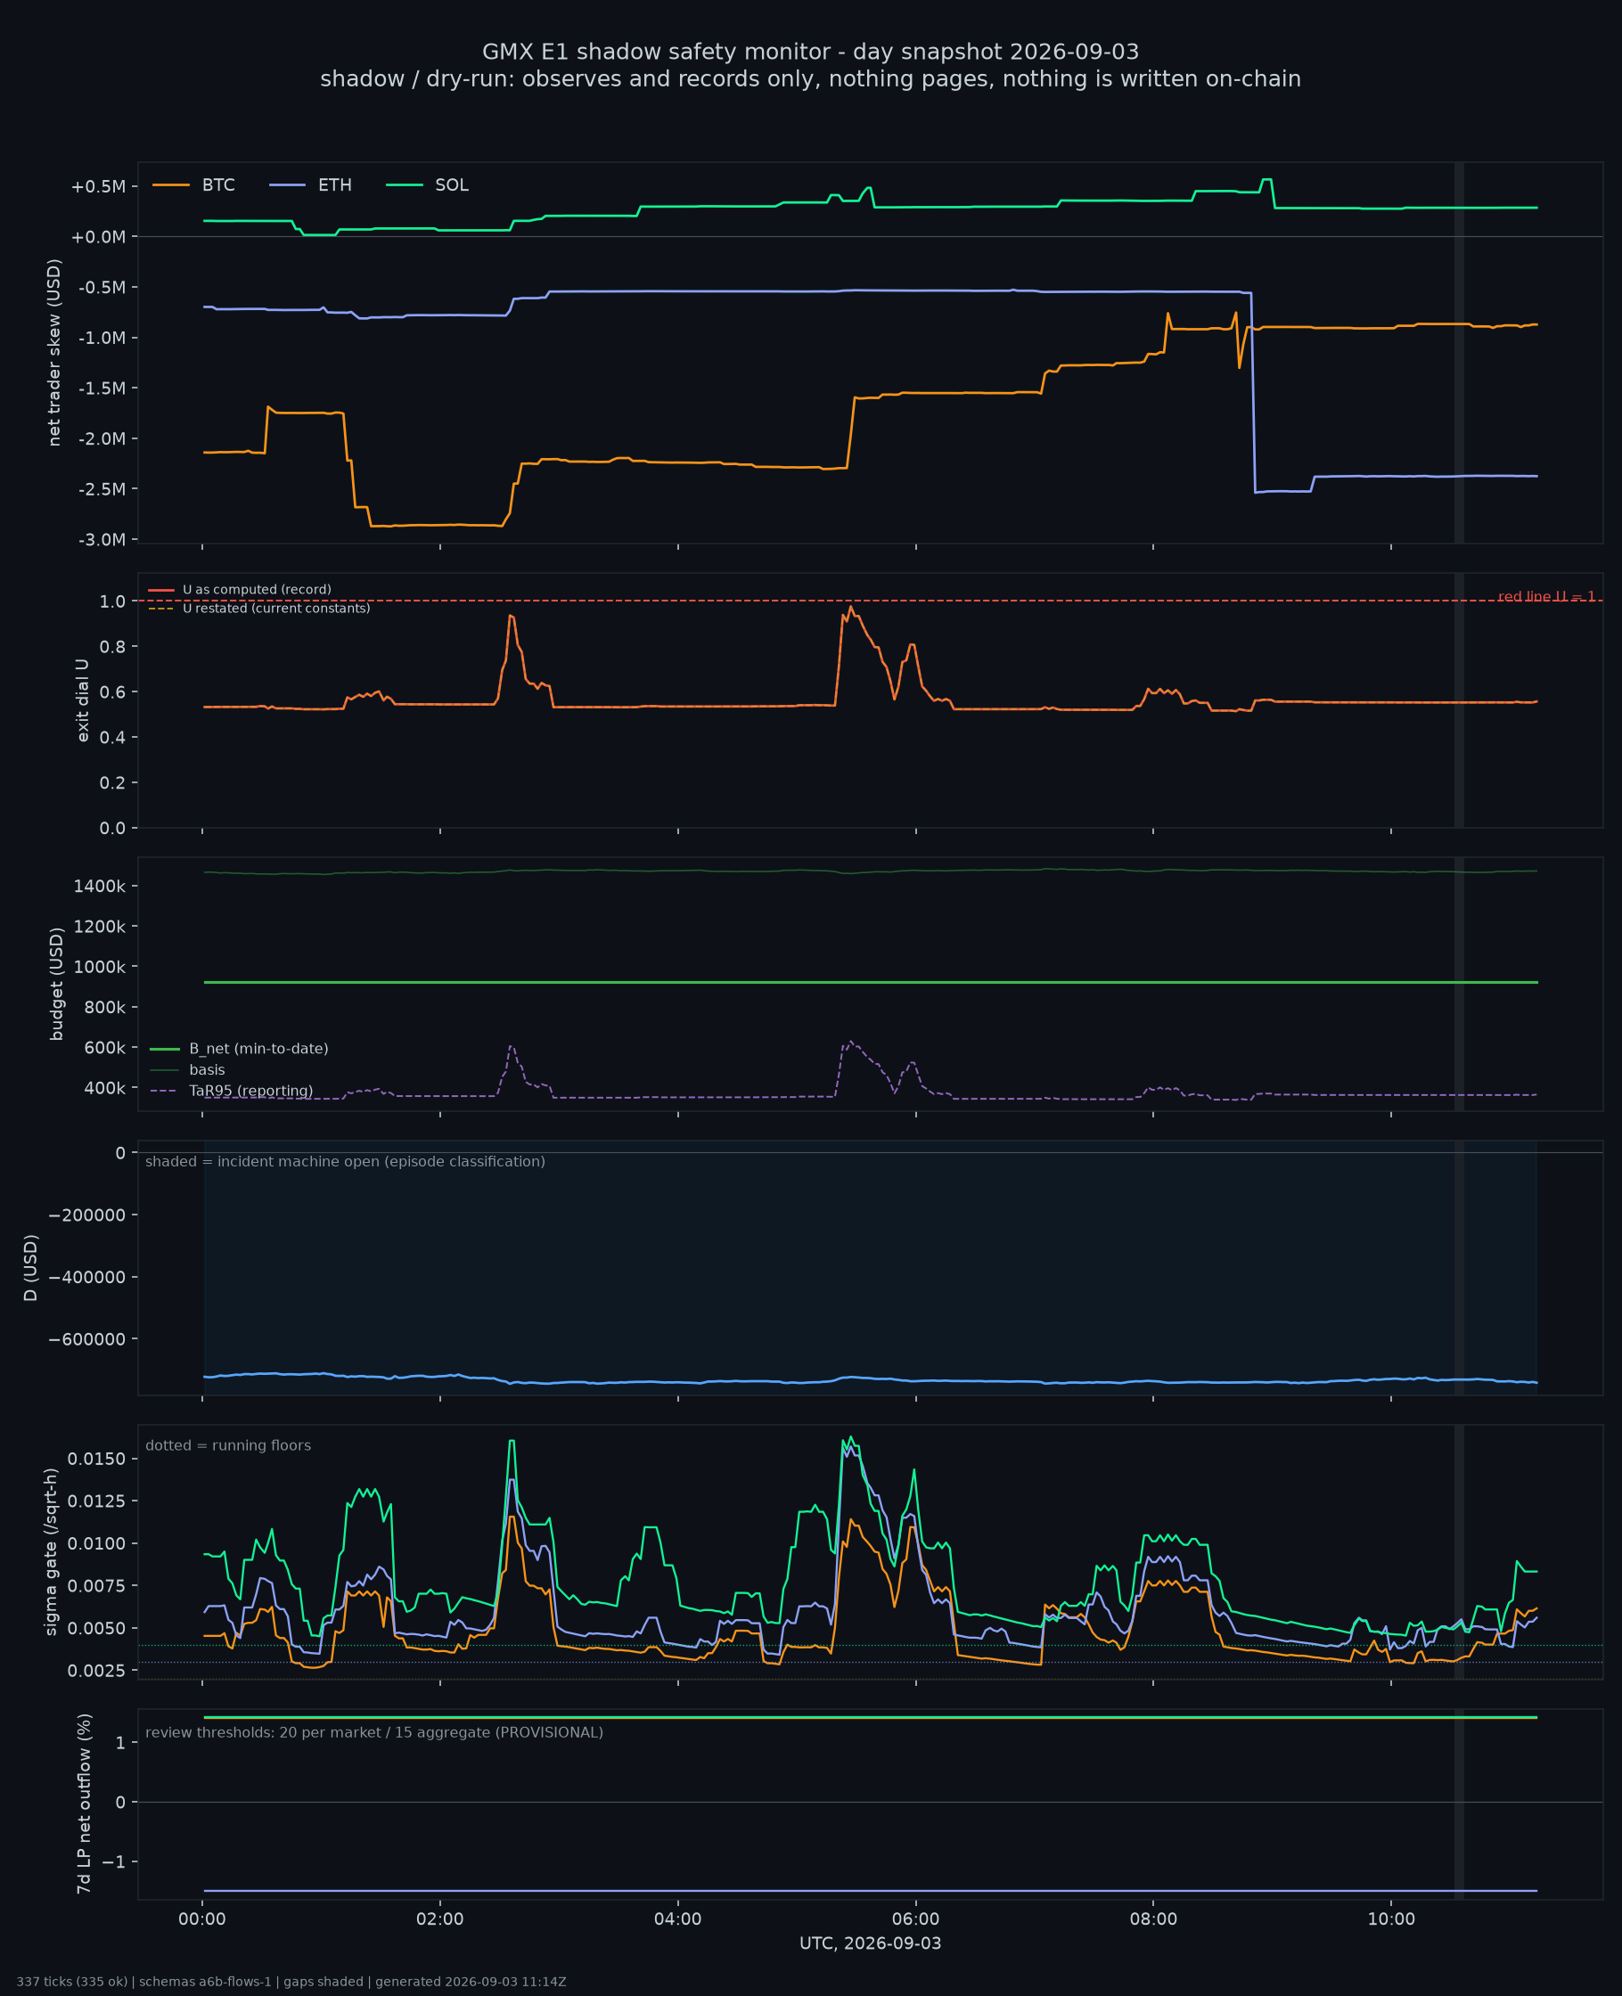Click the '1000k' budget tick label
Viewport: 1622px width, 1996px height.
coord(99,968)
